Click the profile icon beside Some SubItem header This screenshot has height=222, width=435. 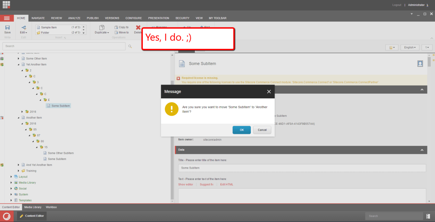(420, 63)
